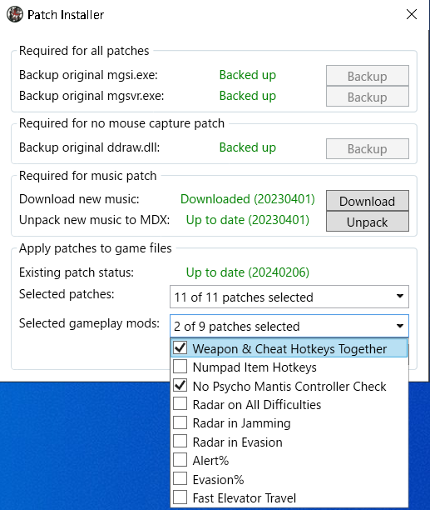The image size is (430, 510).
Task: Click Backup button for ddraw.dll
Action: click(x=368, y=148)
